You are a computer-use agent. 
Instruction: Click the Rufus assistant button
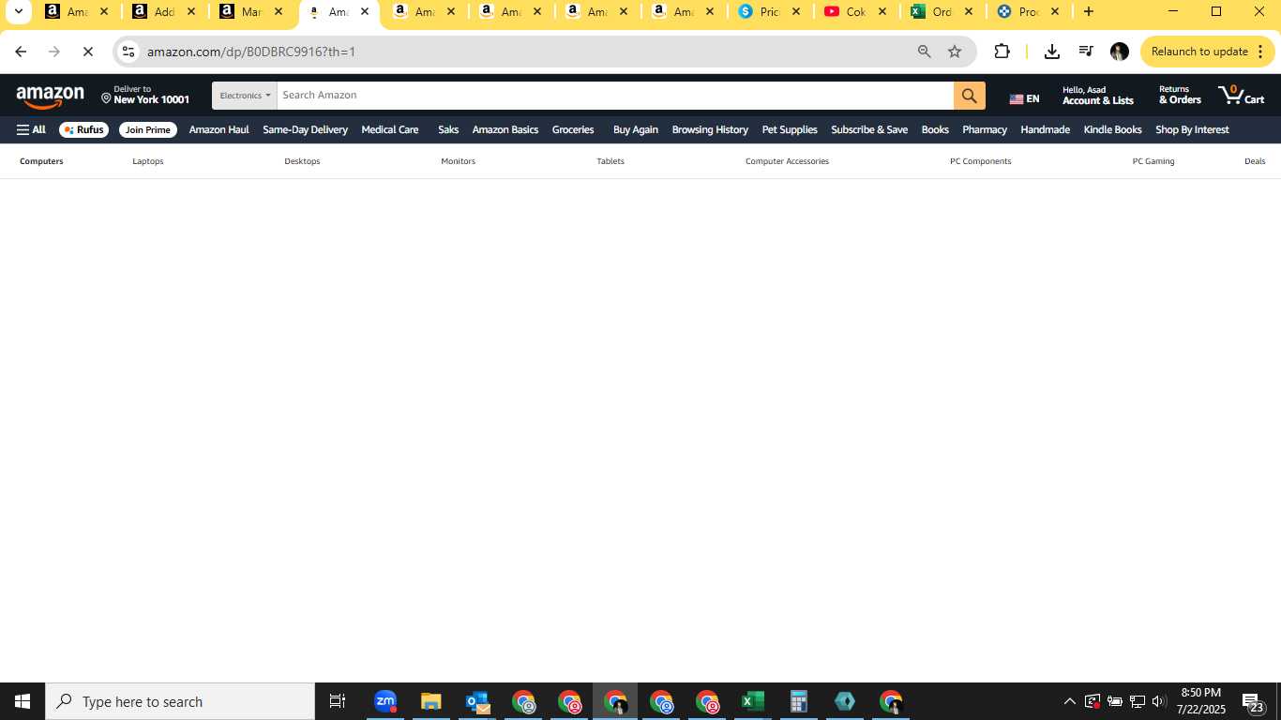pos(83,130)
